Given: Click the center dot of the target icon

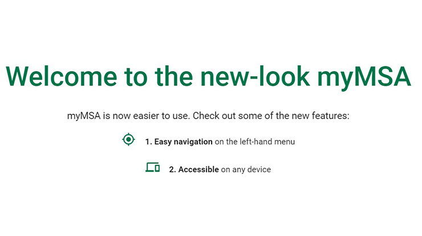Looking at the screenshot, I should (x=129, y=139).
